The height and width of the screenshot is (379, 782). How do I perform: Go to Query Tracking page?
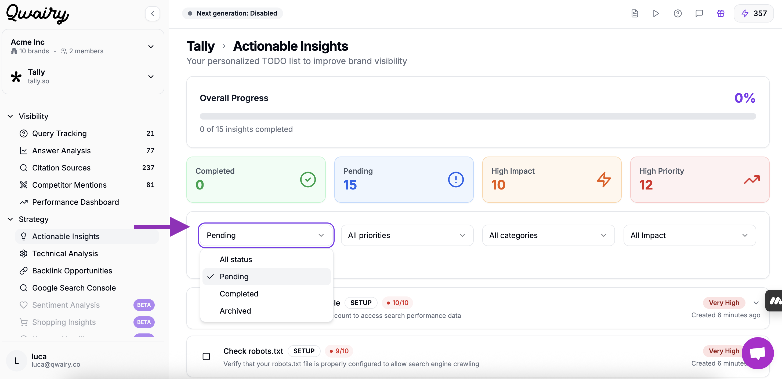pyautogui.click(x=86, y=133)
